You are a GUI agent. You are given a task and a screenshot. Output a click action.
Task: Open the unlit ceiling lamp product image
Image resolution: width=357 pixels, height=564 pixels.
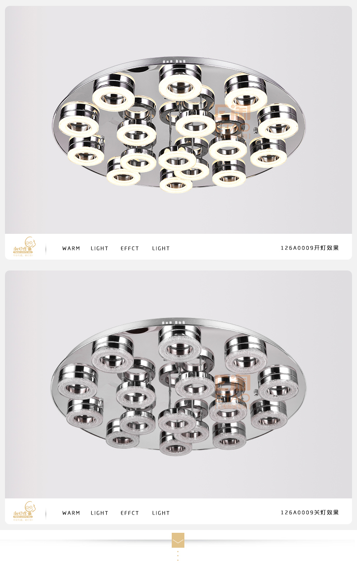click(x=178, y=384)
